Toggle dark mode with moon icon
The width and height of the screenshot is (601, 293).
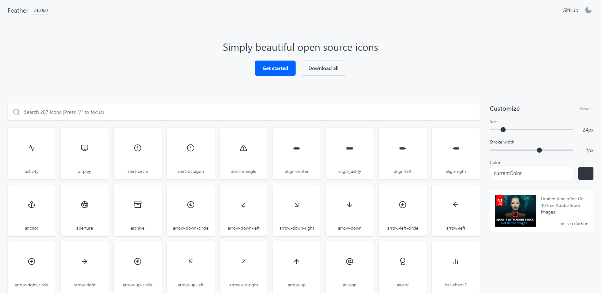pyautogui.click(x=588, y=10)
